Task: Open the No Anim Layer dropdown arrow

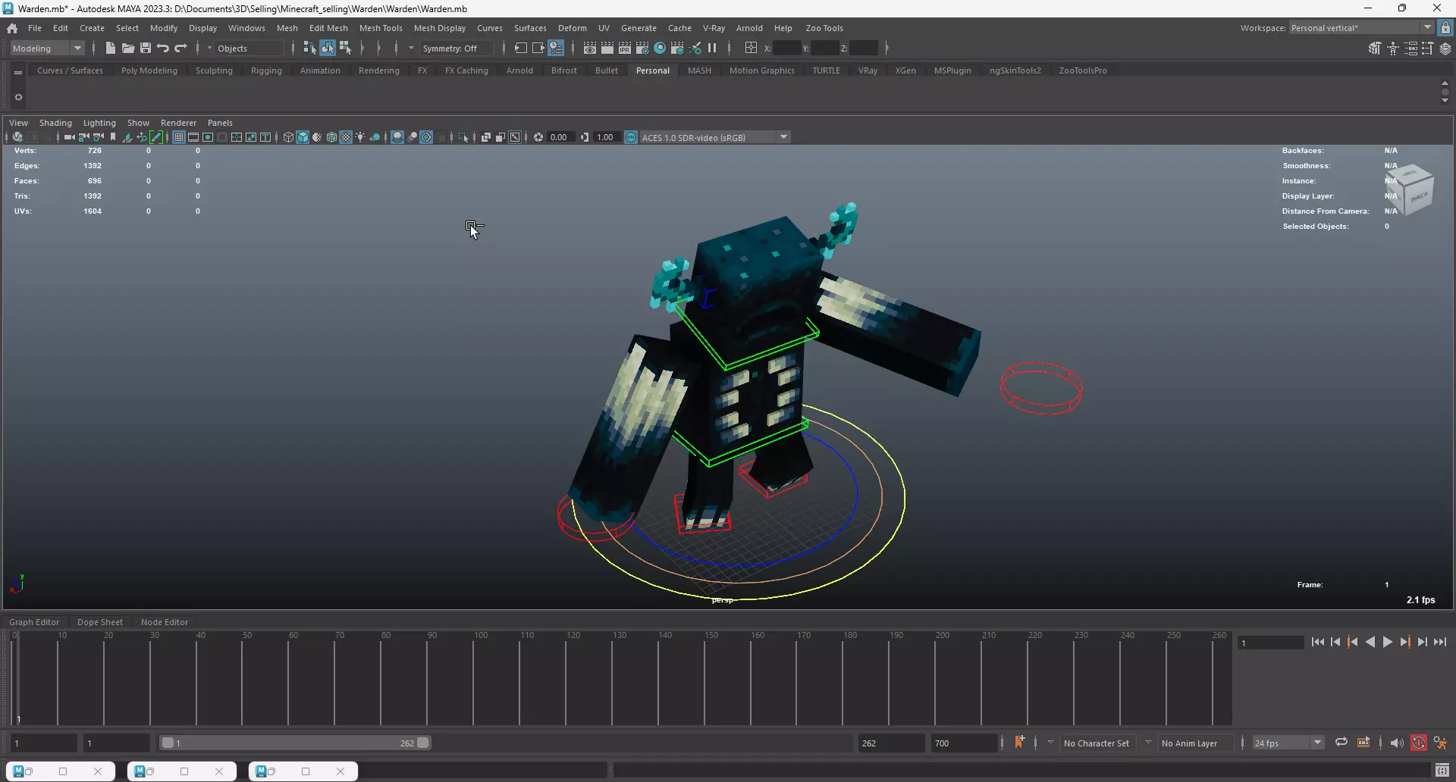Action: point(1148,743)
